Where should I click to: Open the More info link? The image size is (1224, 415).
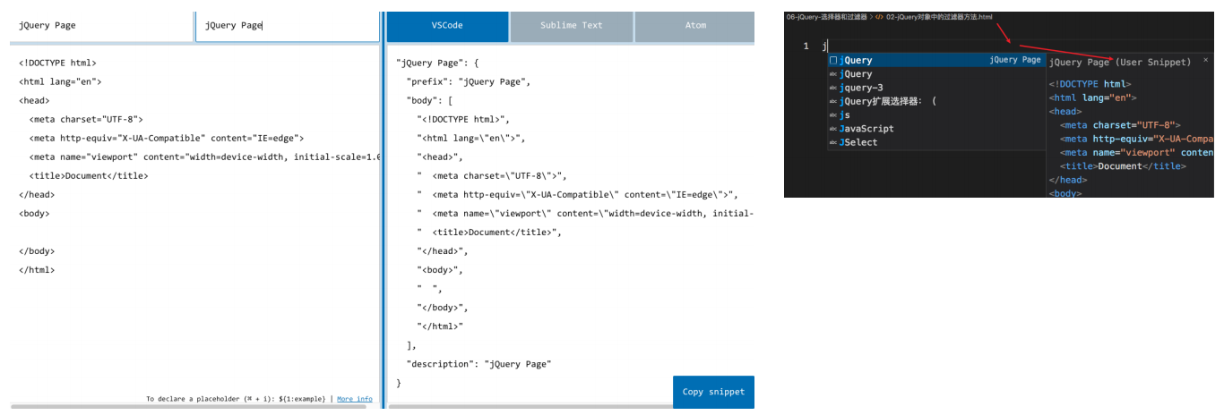[355, 399]
